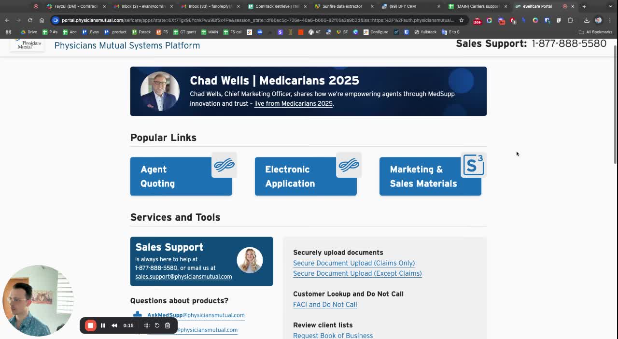618x339 pixels.
Task: Click the page vertical scrollbar
Action: point(615,105)
